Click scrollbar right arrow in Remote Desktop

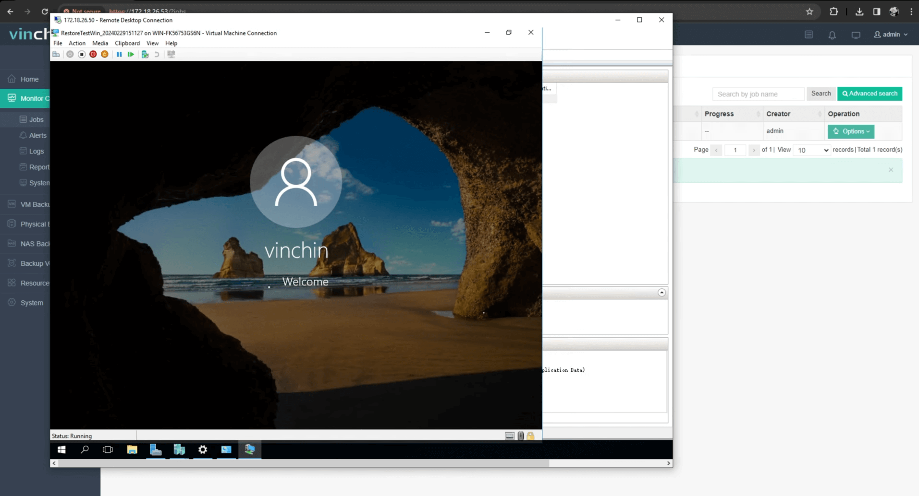tap(668, 463)
